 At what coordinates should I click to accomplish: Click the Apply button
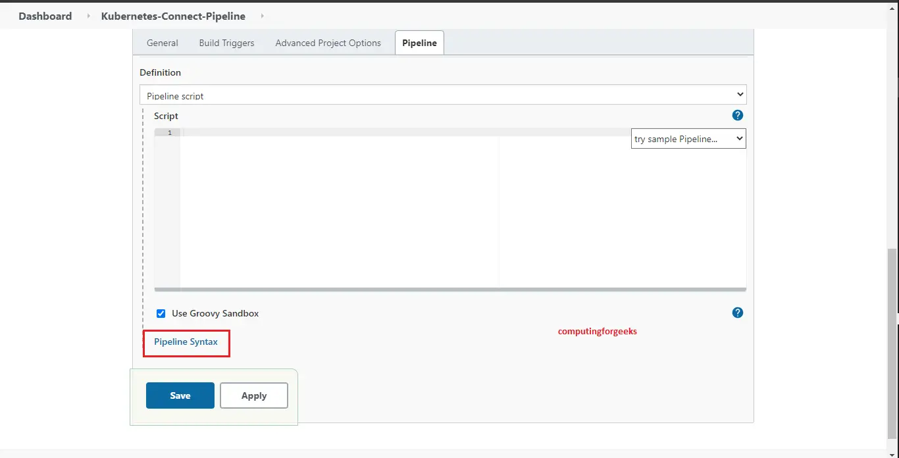click(x=253, y=395)
